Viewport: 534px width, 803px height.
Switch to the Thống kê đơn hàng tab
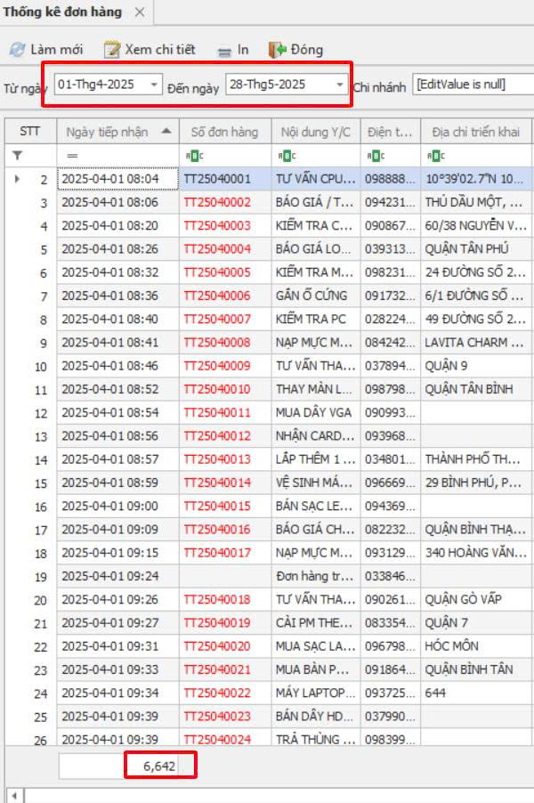61,12
